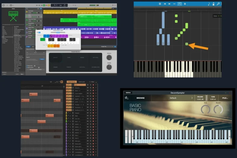Decrease Synthesia speed with the minus icon
This screenshot has height=158, width=237.
click(x=174, y=4)
